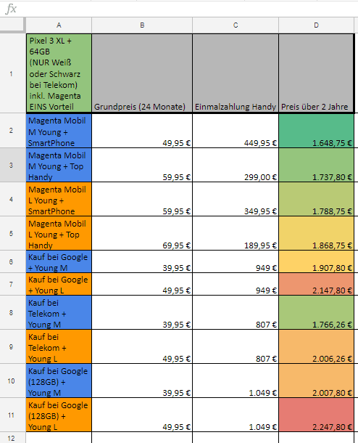This screenshot has width=358, height=443.
Task: Click the 1.766,26 € total cell
Action: click(x=316, y=312)
